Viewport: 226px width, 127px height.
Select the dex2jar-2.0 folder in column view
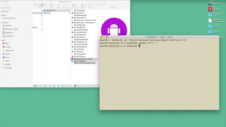coord(50,11)
